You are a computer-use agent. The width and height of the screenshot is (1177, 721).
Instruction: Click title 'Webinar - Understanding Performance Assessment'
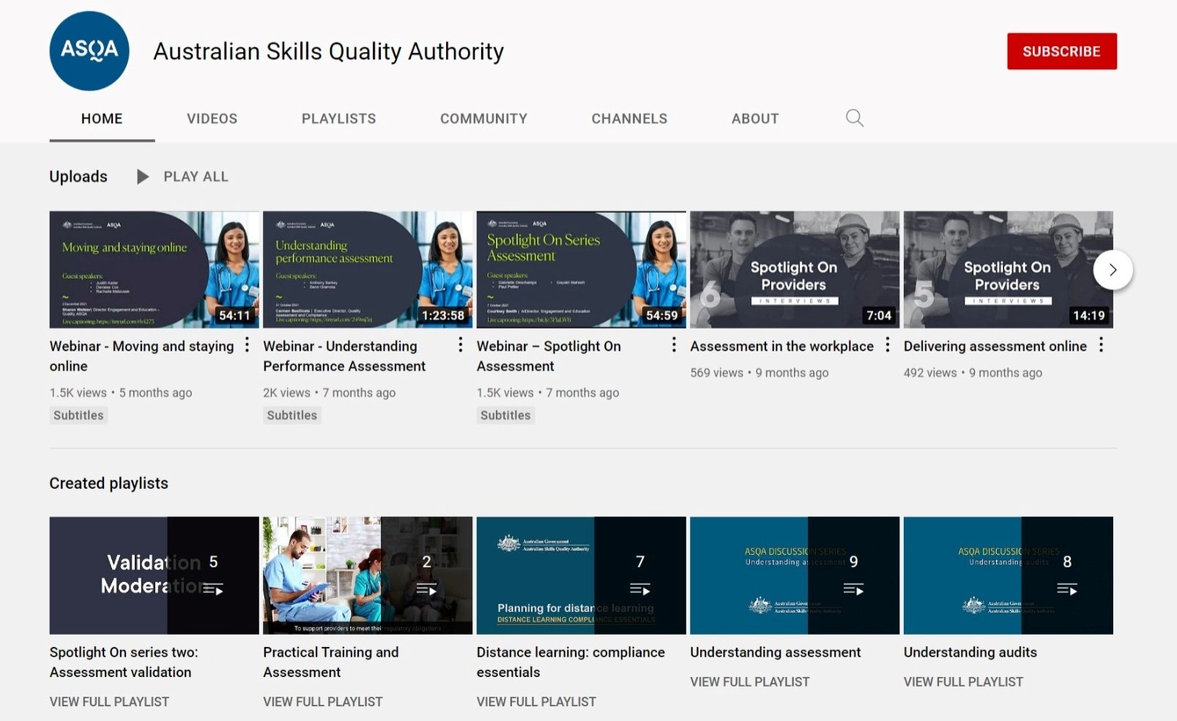tap(344, 356)
